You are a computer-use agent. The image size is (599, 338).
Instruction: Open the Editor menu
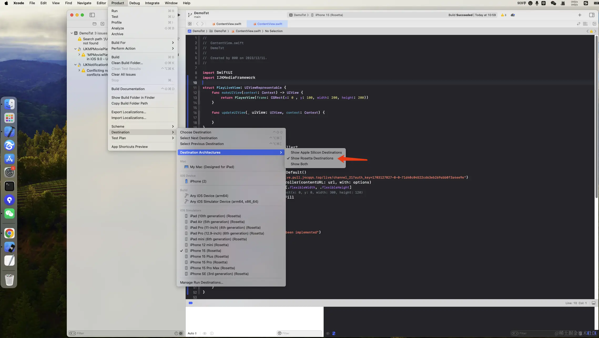point(101,3)
